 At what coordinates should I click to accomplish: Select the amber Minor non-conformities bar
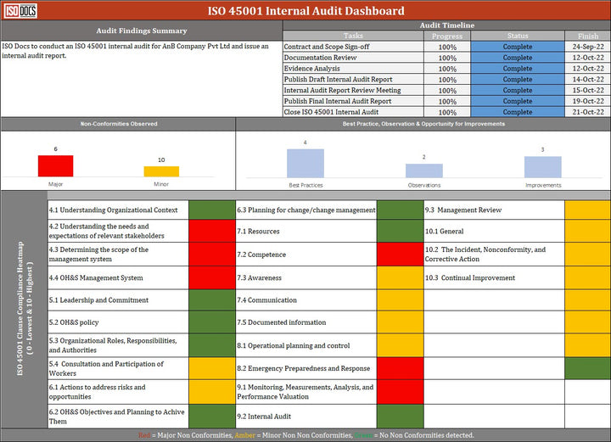tap(161, 171)
